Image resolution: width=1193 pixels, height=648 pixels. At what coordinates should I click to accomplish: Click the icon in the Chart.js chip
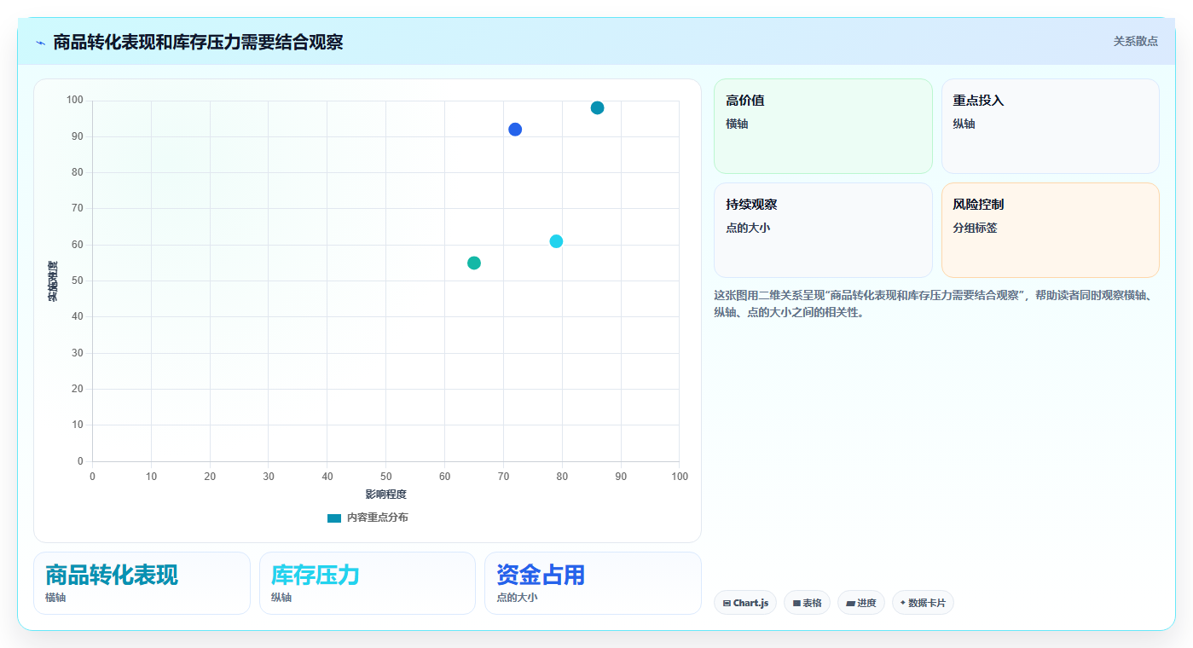click(x=727, y=603)
